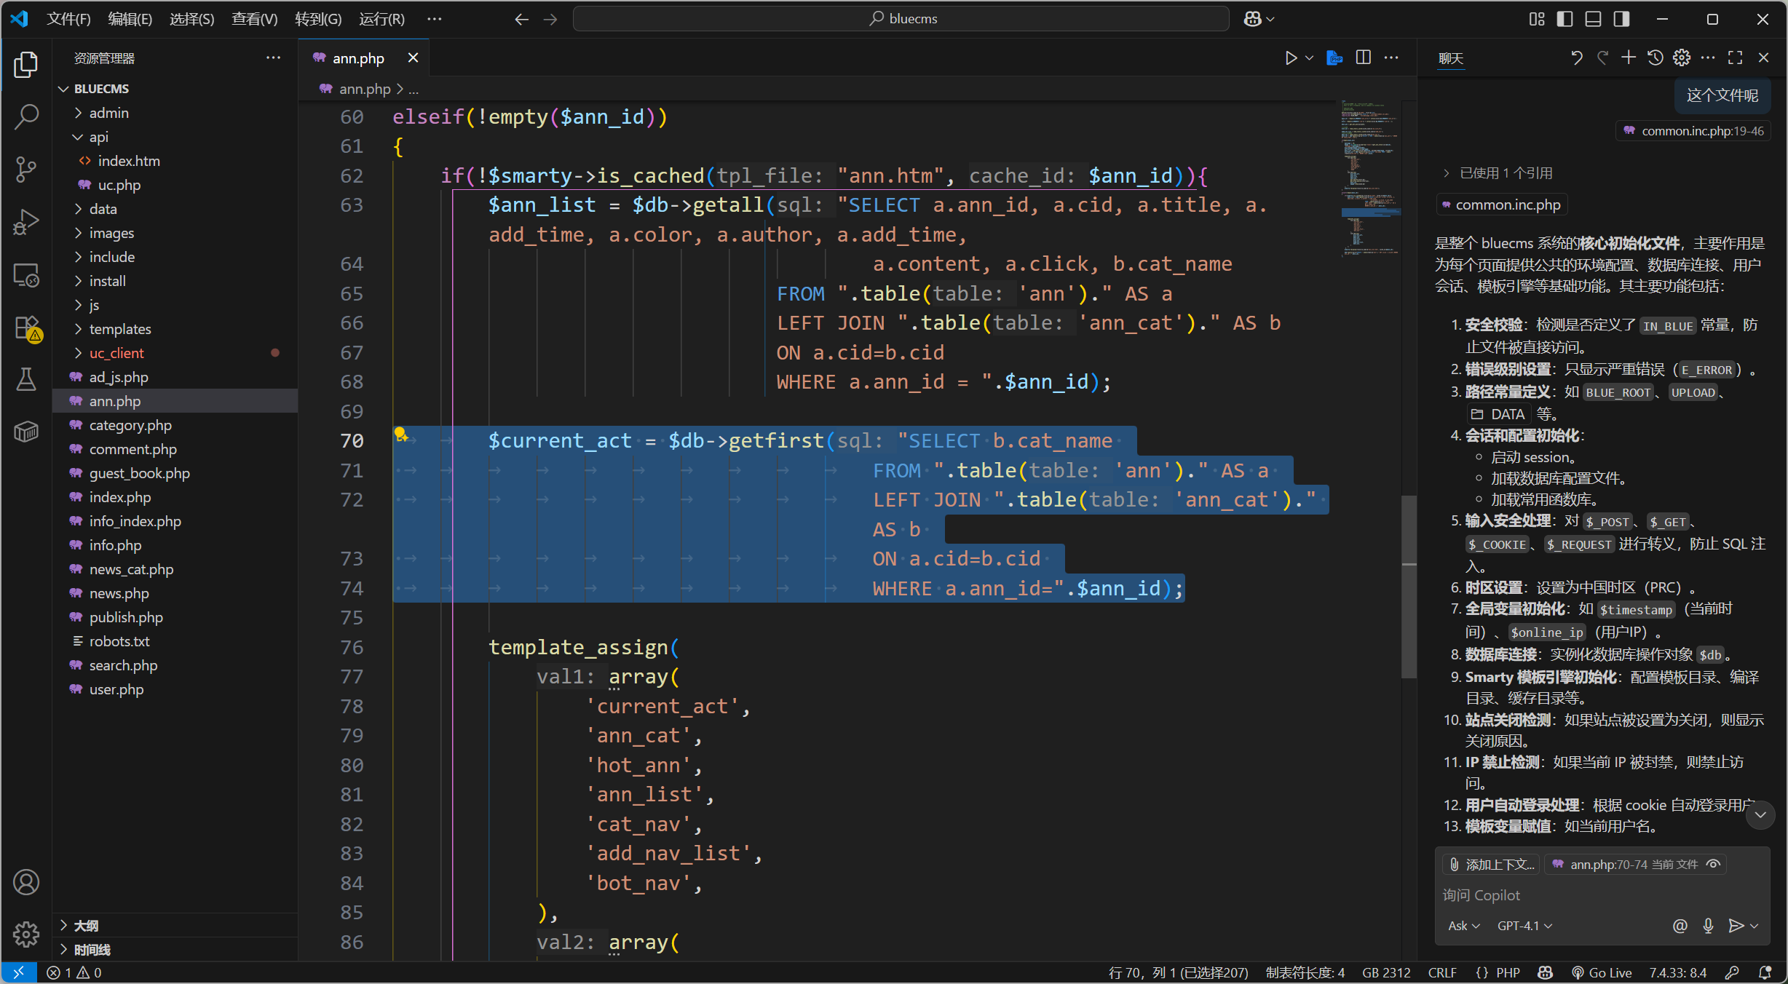Open Source Control view

(x=26, y=169)
